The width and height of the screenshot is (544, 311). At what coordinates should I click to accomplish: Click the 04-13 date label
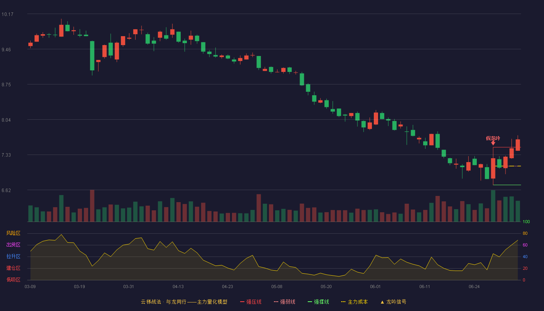click(178, 287)
